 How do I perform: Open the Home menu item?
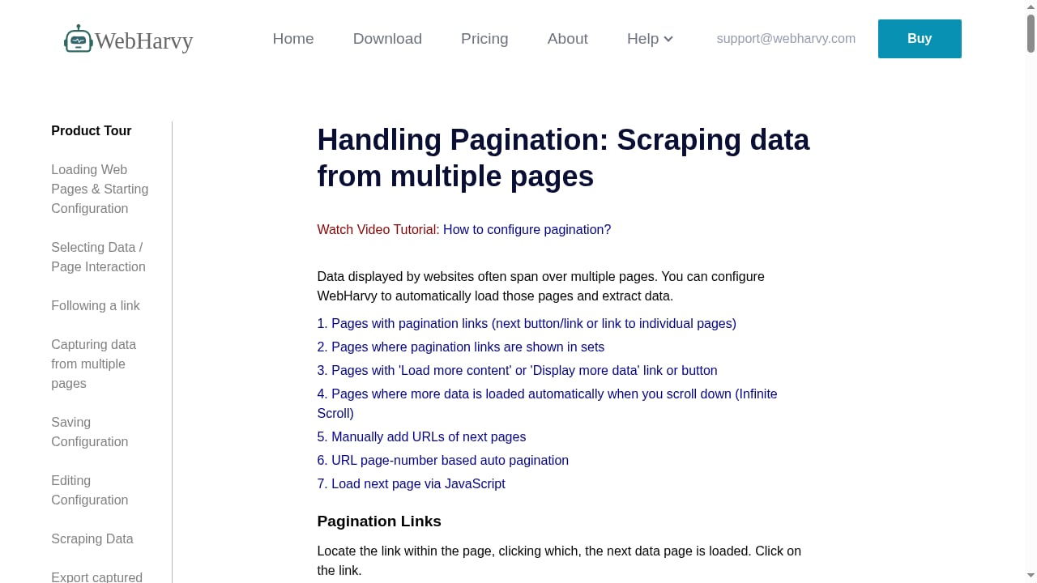pyautogui.click(x=293, y=39)
